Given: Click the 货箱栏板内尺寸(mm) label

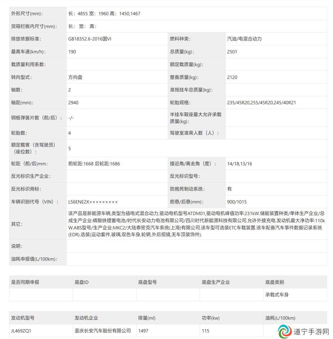Looking at the screenshot, I should click(34, 27).
